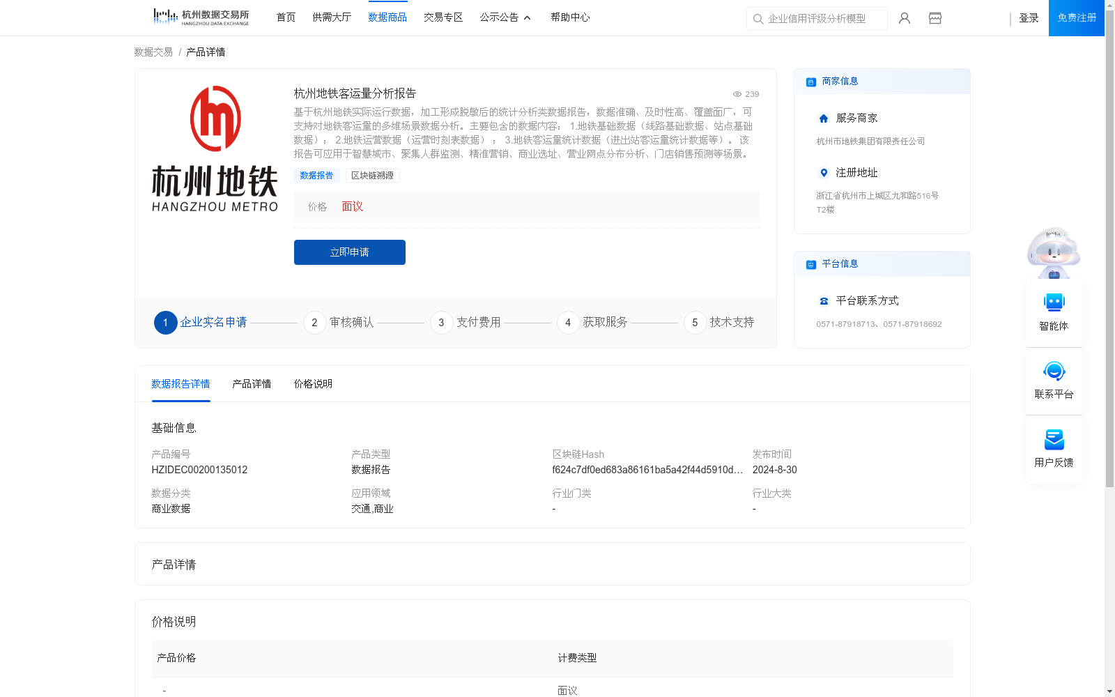This screenshot has width=1115, height=697.
Task: Open the user account icon
Action: pos(905,18)
